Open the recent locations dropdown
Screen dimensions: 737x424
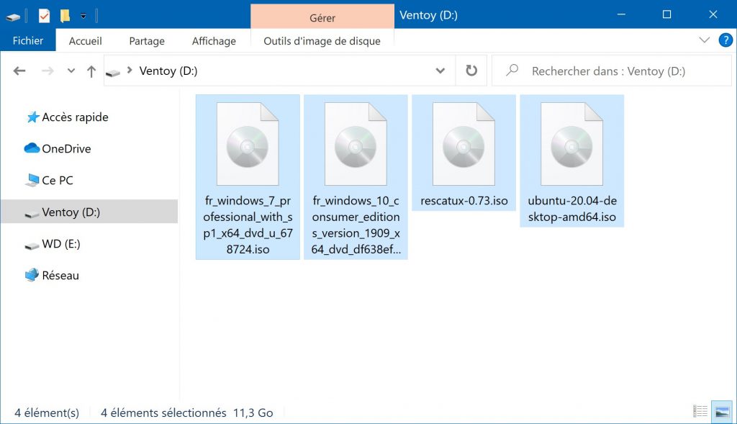pyautogui.click(x=71, y=71)
